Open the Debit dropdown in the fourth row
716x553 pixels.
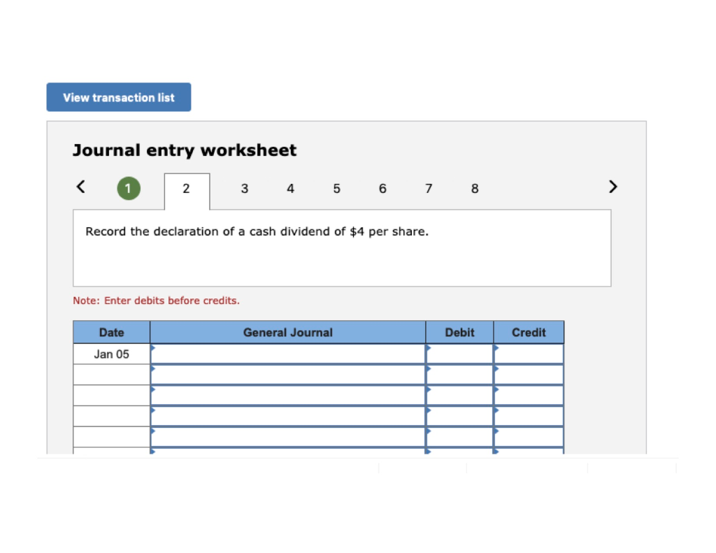tap(427, 409)
